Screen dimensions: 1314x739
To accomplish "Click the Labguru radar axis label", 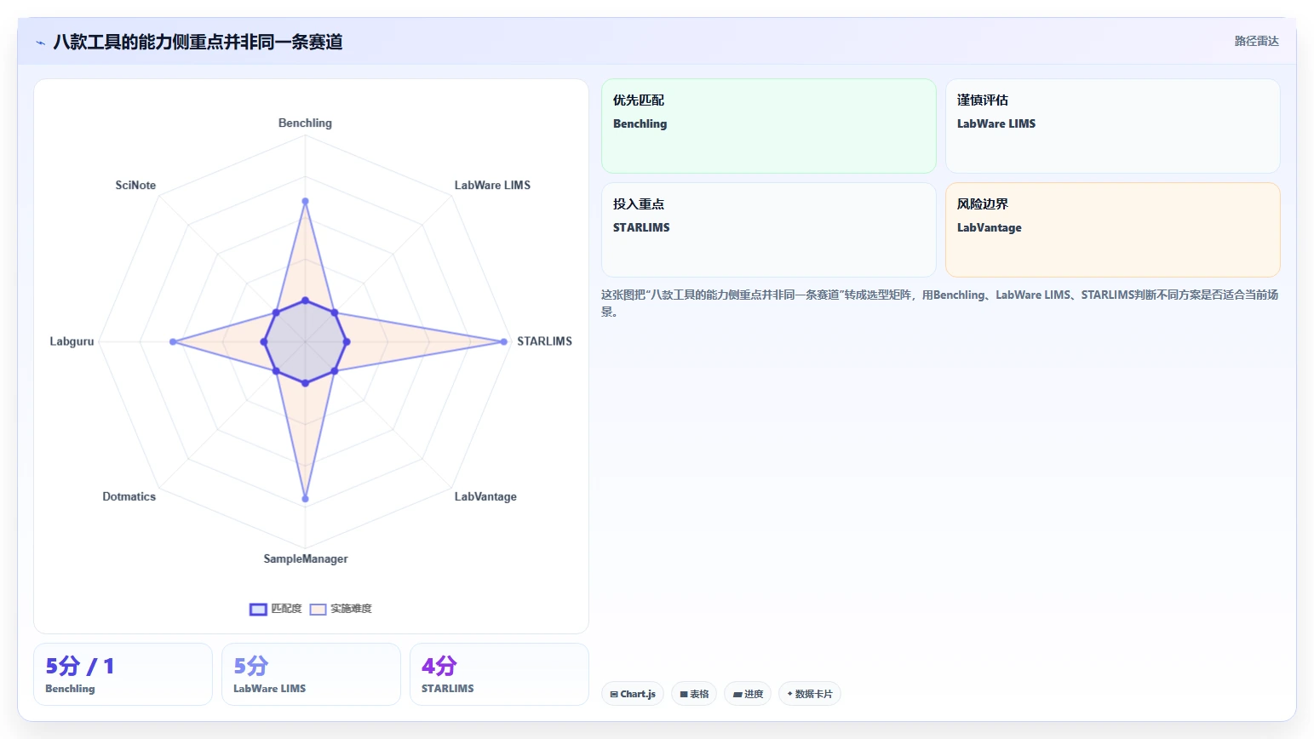I will pos(72,341).
